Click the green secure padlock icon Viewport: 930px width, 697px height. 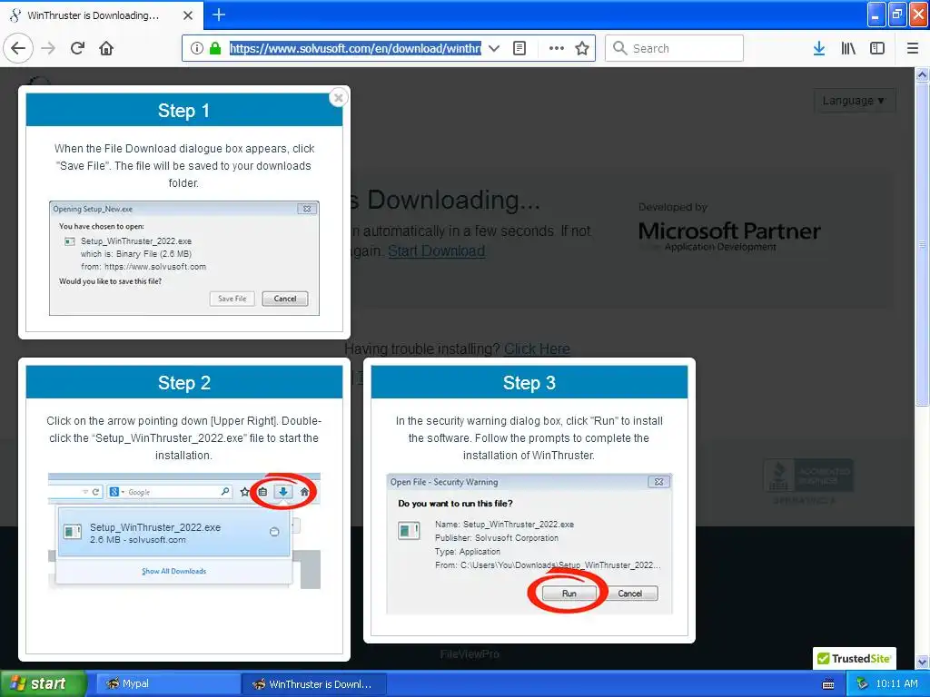pyautogui.click(x=215, y=48)
